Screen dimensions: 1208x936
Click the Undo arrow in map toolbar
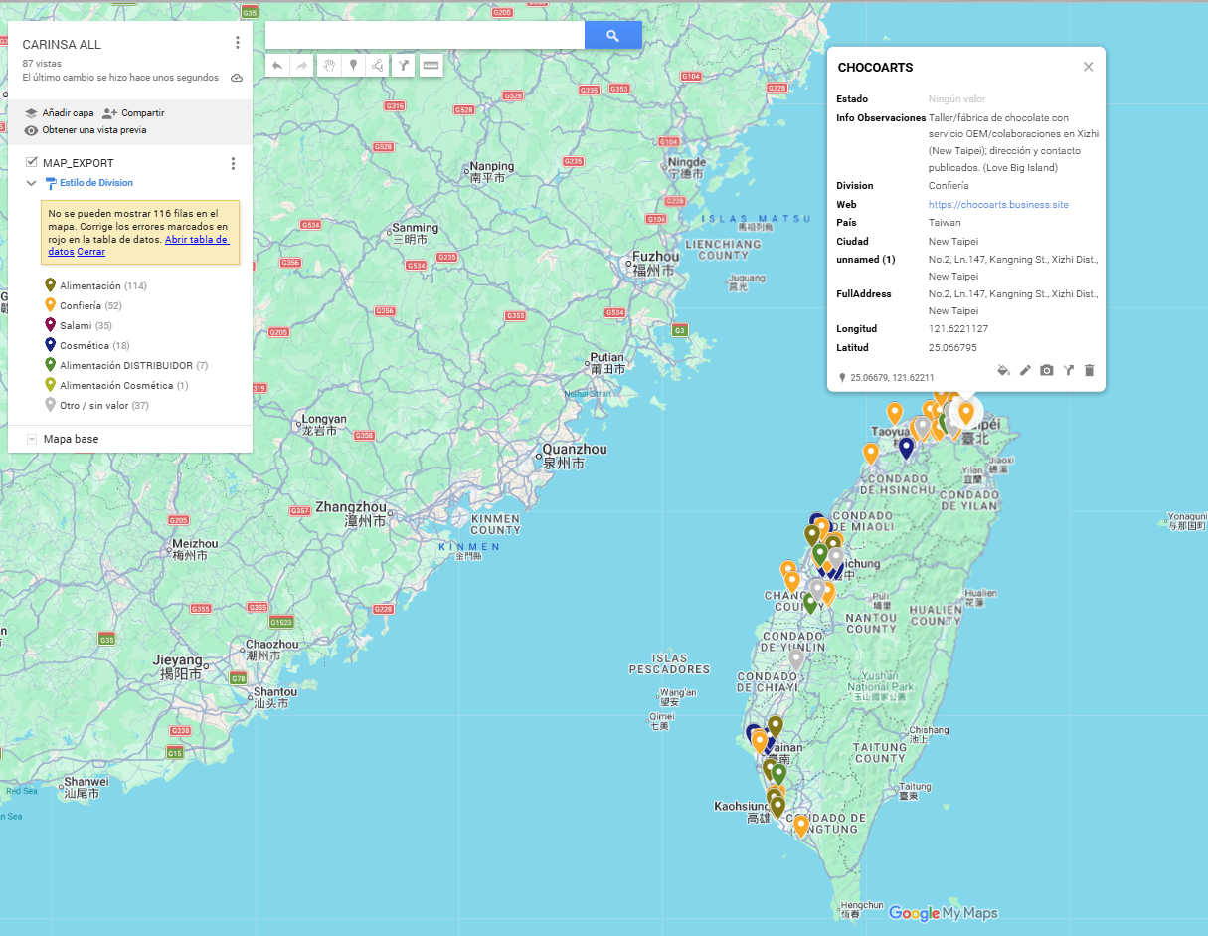pos(277,66)
